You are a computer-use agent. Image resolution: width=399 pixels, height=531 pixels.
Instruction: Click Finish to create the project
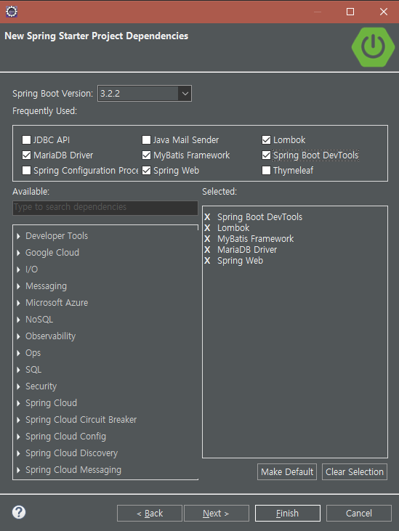pyautogui.click(x=288, y=514)
